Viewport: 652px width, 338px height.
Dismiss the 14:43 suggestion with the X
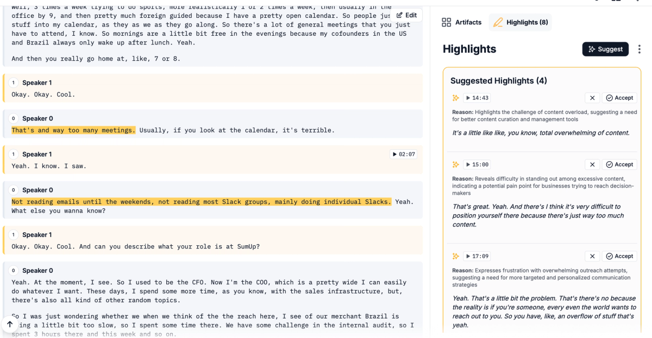click(592, 98)
